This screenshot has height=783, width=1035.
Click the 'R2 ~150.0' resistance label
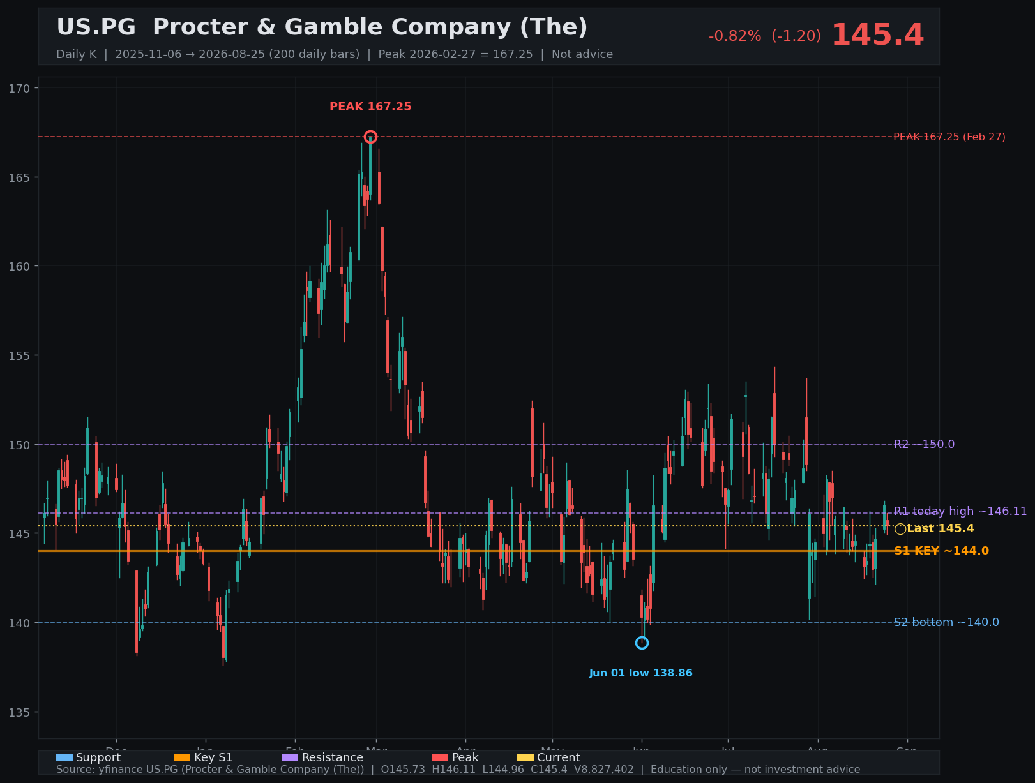(924, 444)
